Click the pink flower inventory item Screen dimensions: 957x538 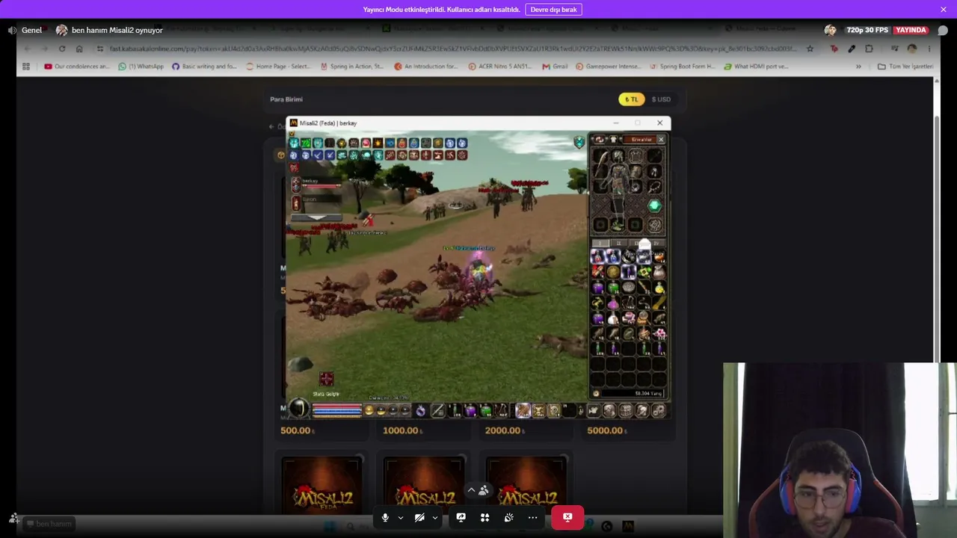[x=659, y=334]
